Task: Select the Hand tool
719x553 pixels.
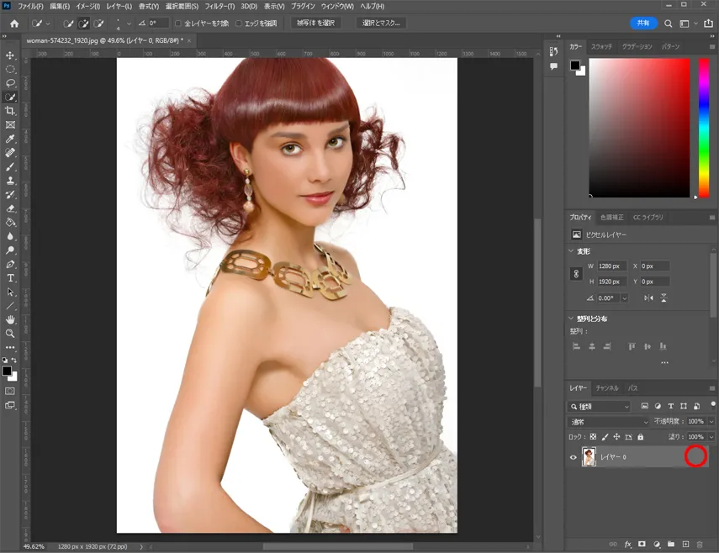Action: (11, 319)
